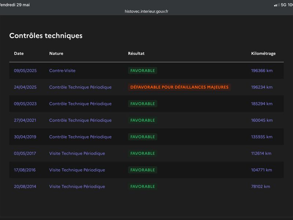Select the Contrôle Technique Périodique entry of 27/04/2021
The image size is (293, 220).
80,120
